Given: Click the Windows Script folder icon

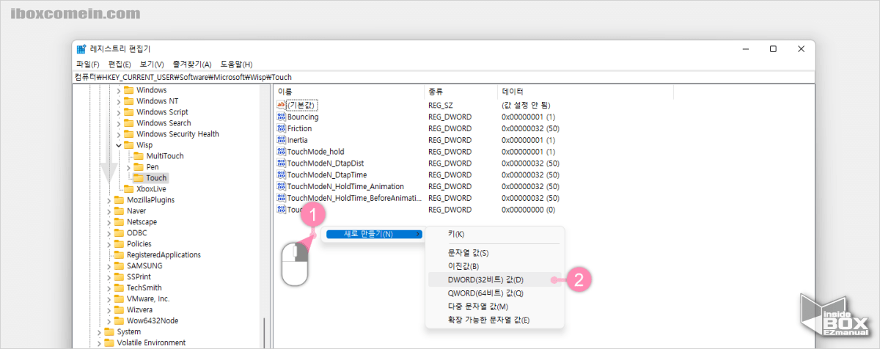Looking at the screenshot, I should tap(128, 112).
